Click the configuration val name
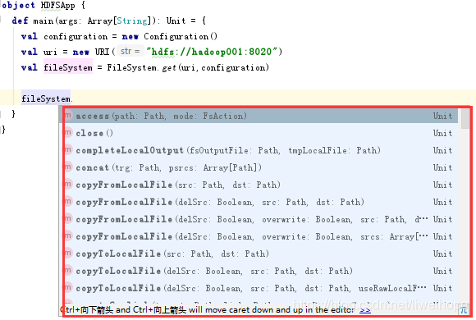 (x=76, y=36)
